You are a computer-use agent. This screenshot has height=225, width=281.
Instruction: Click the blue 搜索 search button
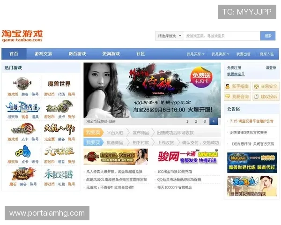268,36
